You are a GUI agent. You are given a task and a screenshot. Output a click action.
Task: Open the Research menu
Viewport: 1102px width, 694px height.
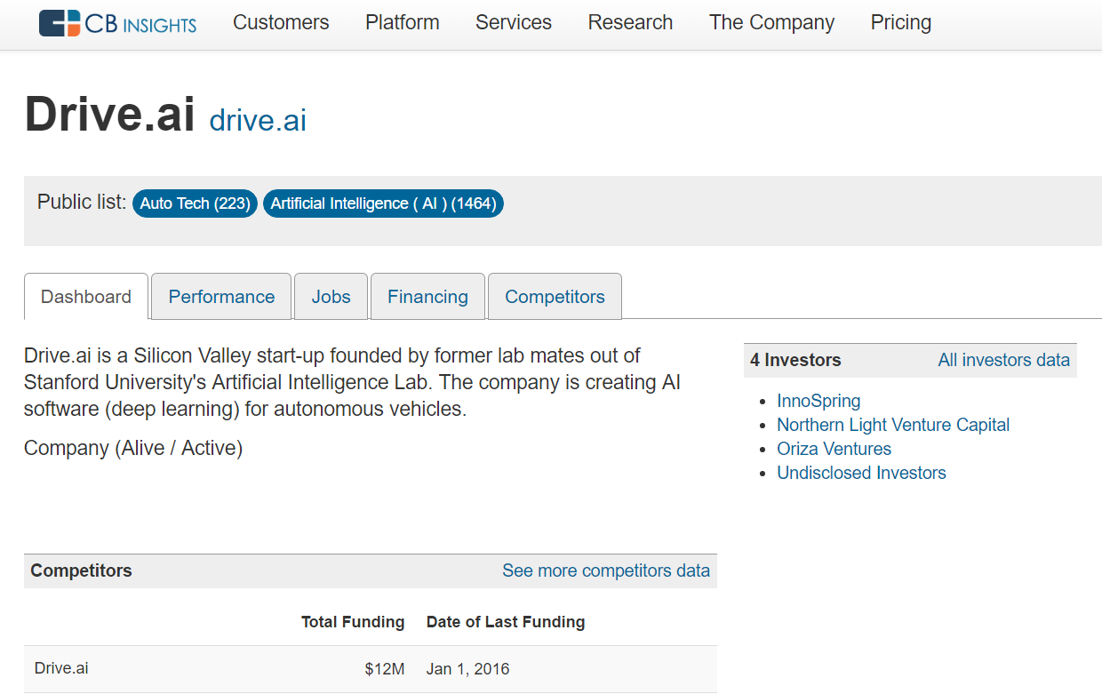coord(630,23)
